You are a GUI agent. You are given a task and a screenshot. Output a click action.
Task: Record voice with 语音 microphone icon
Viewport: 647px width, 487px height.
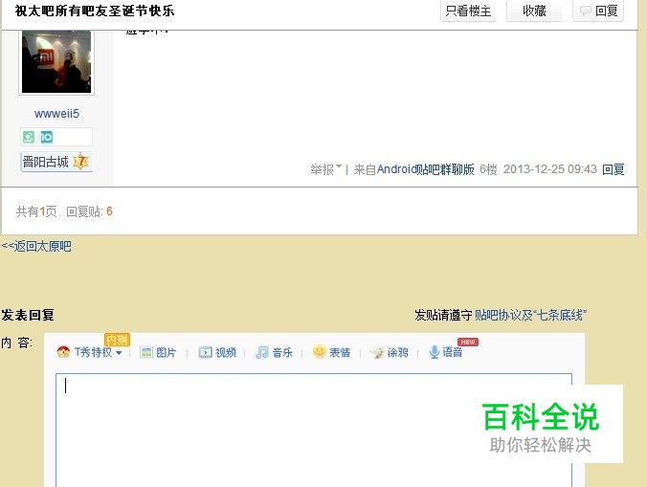(435, 352)
